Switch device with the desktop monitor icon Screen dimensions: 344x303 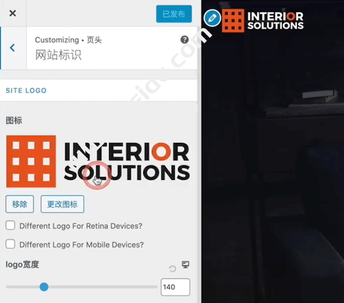(x=185, y=265)
